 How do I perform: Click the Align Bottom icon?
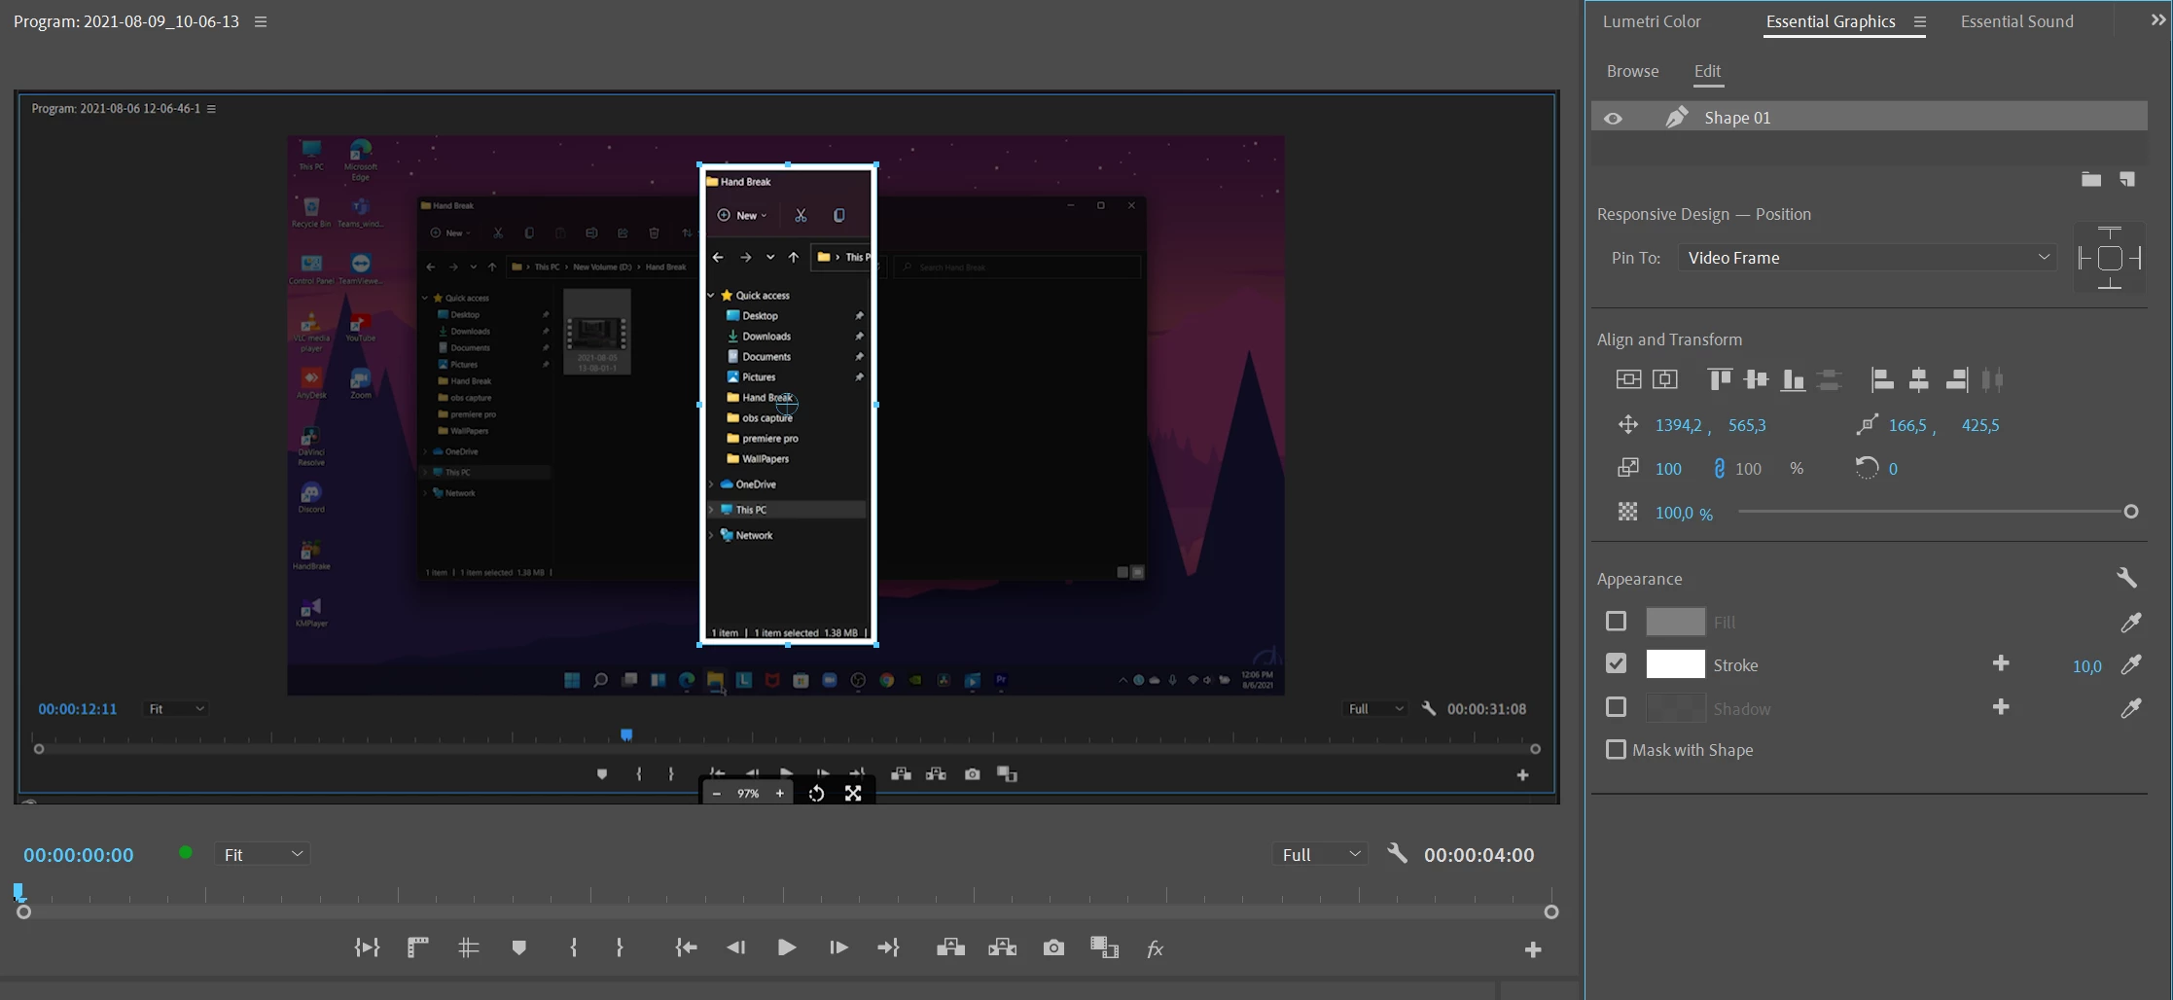(x=1793, y=379)
